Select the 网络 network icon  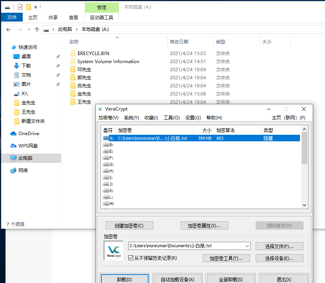(x=14, y=171)
